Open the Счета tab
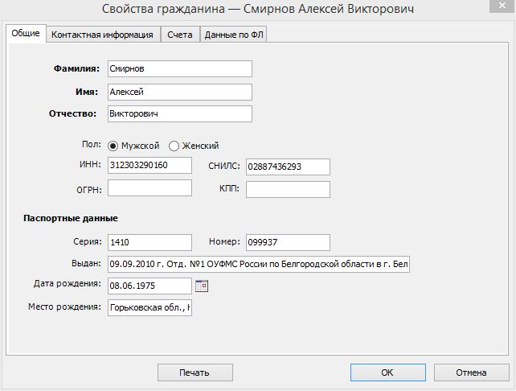The height and width of the screenshot is (391, 516). (x=180, y=35)
